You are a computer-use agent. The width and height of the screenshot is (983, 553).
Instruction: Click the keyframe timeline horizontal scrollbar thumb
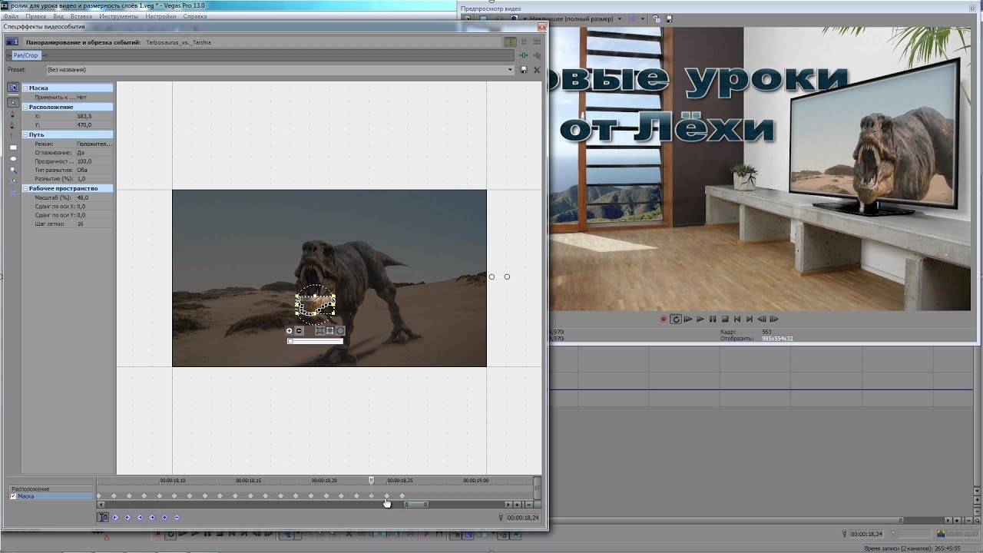(415, 505)
